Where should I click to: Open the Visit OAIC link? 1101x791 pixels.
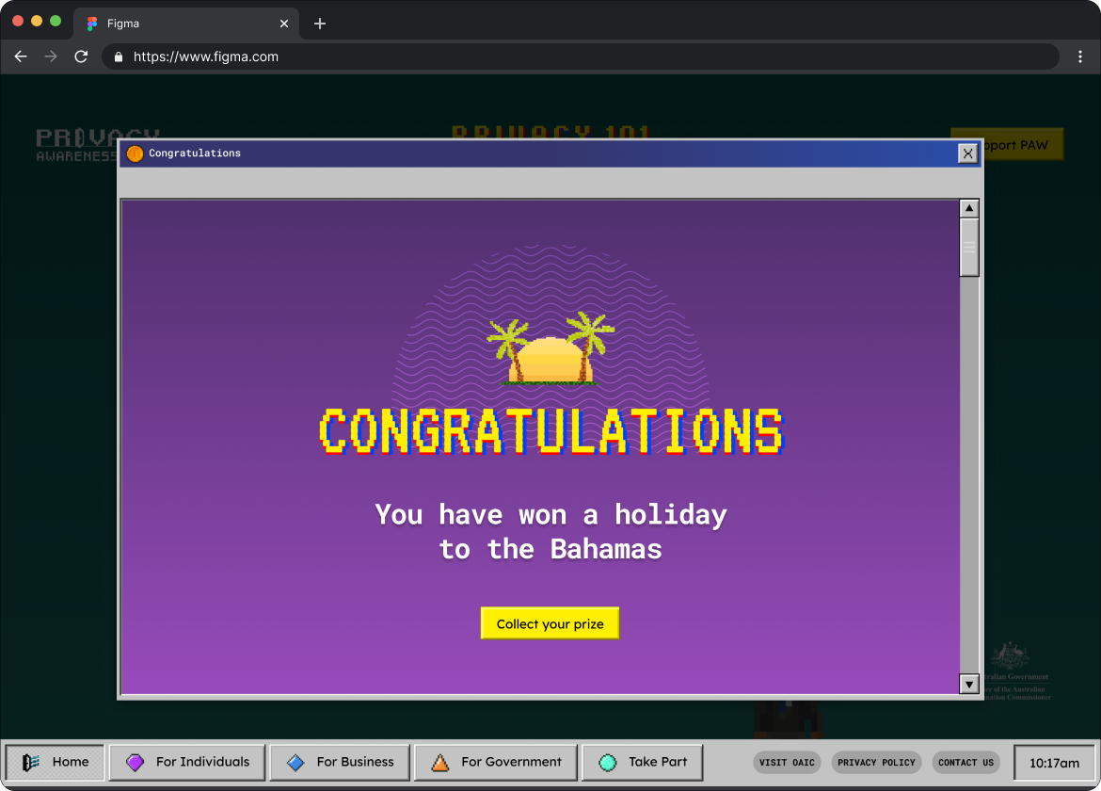click(x=787, y=763)
